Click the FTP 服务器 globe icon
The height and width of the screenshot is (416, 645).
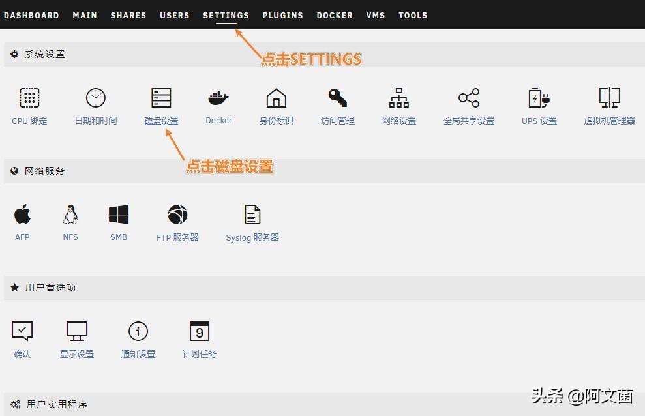(x=177, y=214)
